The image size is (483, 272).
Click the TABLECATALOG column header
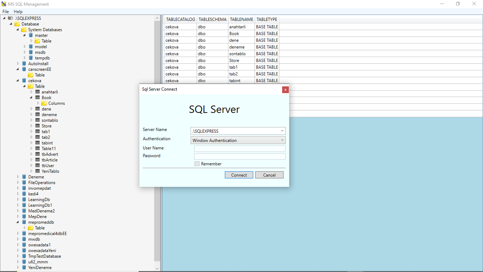181,19
